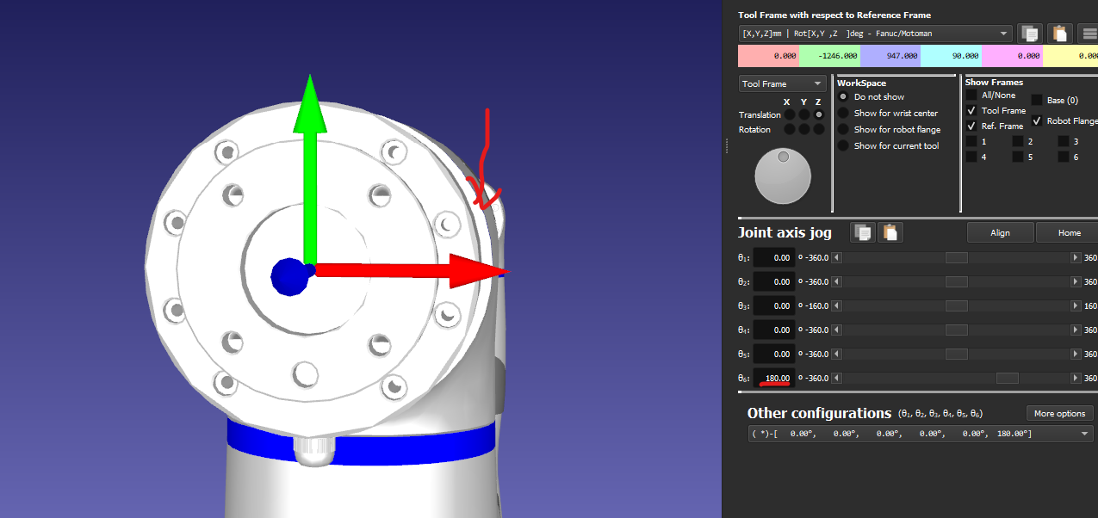Copy the tool frame pose values
The height and width of the screenshot is (518, 1098).
(1029, 34)
